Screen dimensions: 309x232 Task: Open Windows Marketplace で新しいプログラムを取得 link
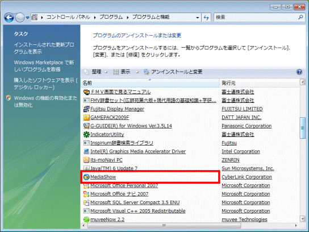(x=44, y=66)
